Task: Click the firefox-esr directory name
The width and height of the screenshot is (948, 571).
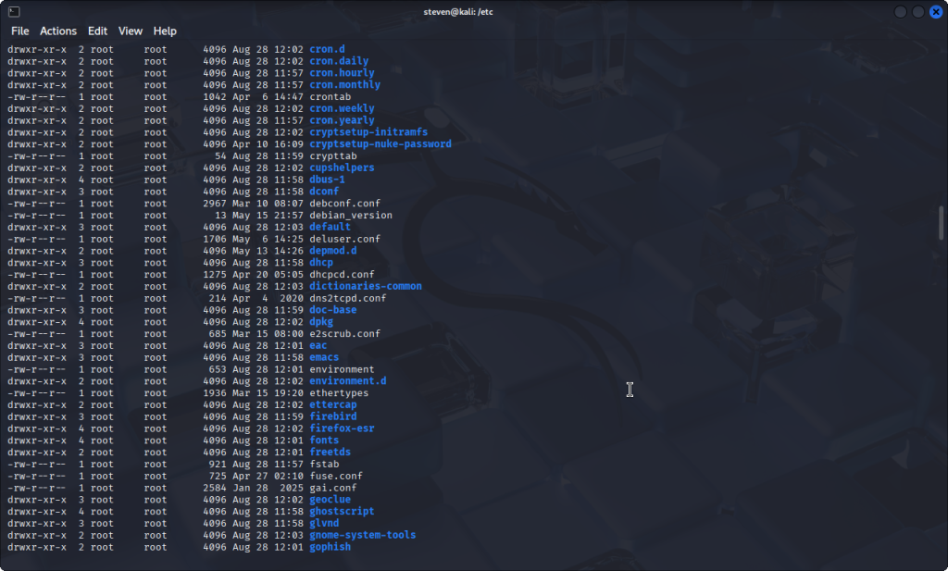Action: [x=341, y=428]
